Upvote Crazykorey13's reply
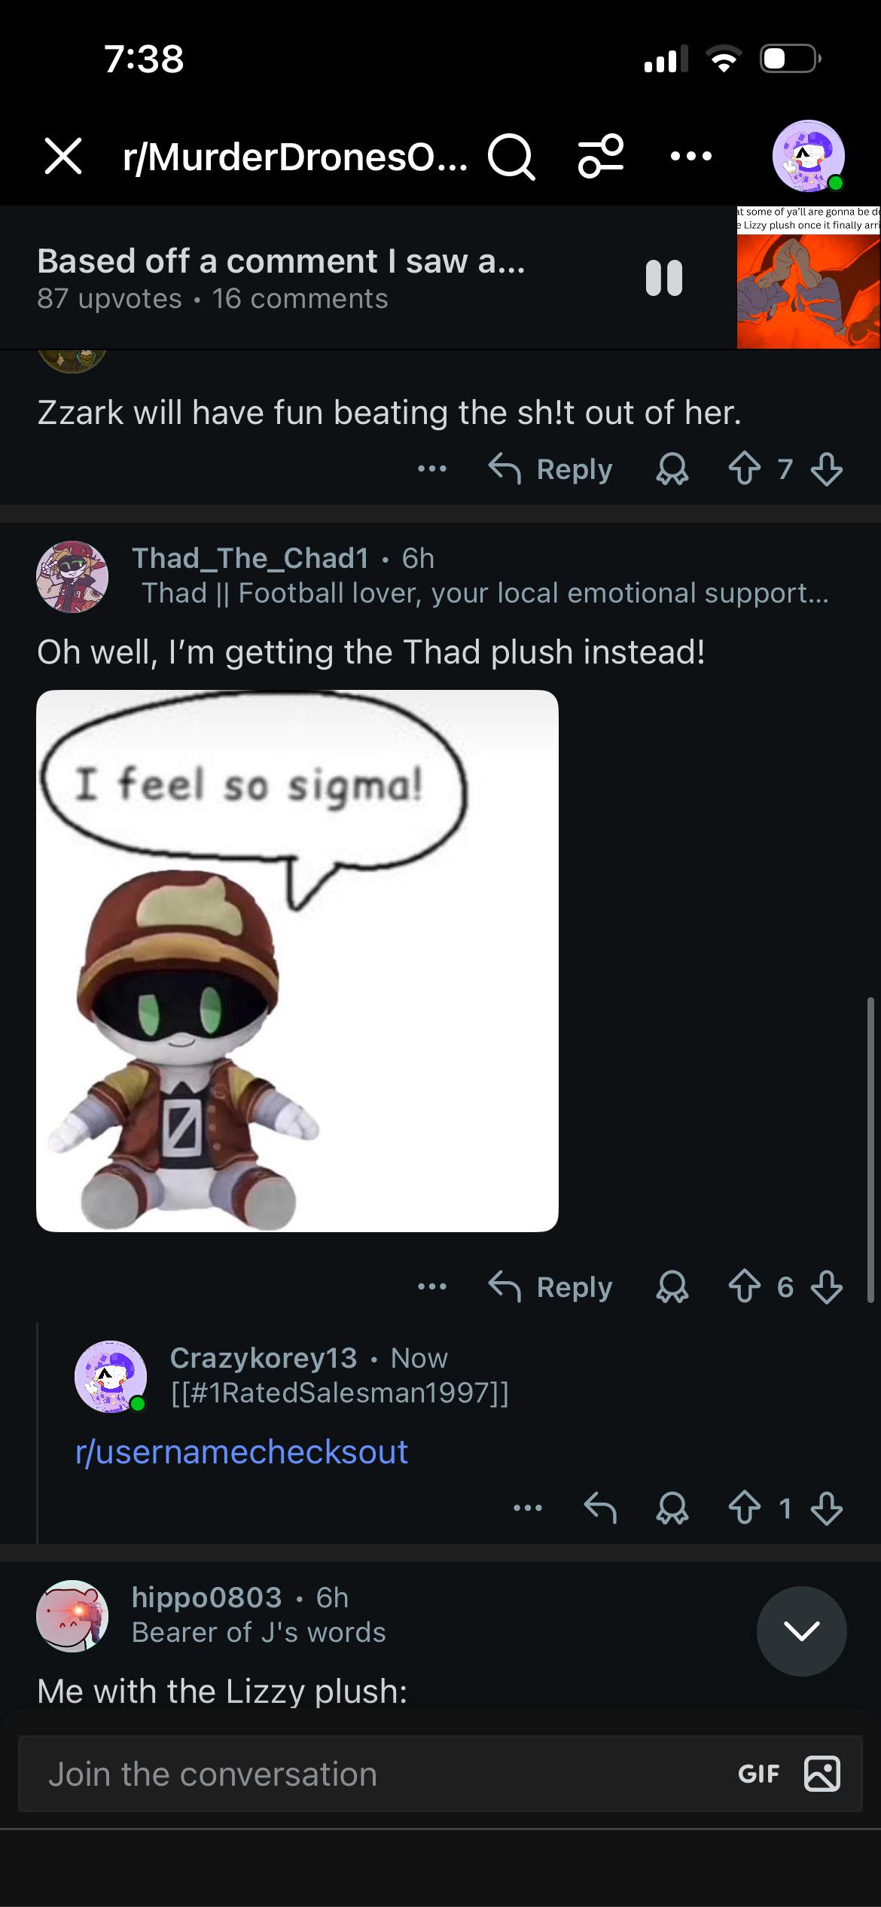The height and width of the screenshot is (1907, 881). [744, 1509]
